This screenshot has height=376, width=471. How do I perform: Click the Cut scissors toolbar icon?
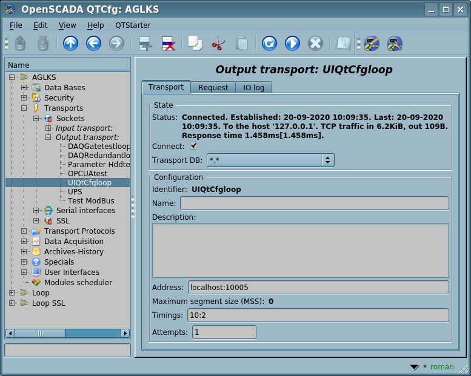tap(218, 44)
